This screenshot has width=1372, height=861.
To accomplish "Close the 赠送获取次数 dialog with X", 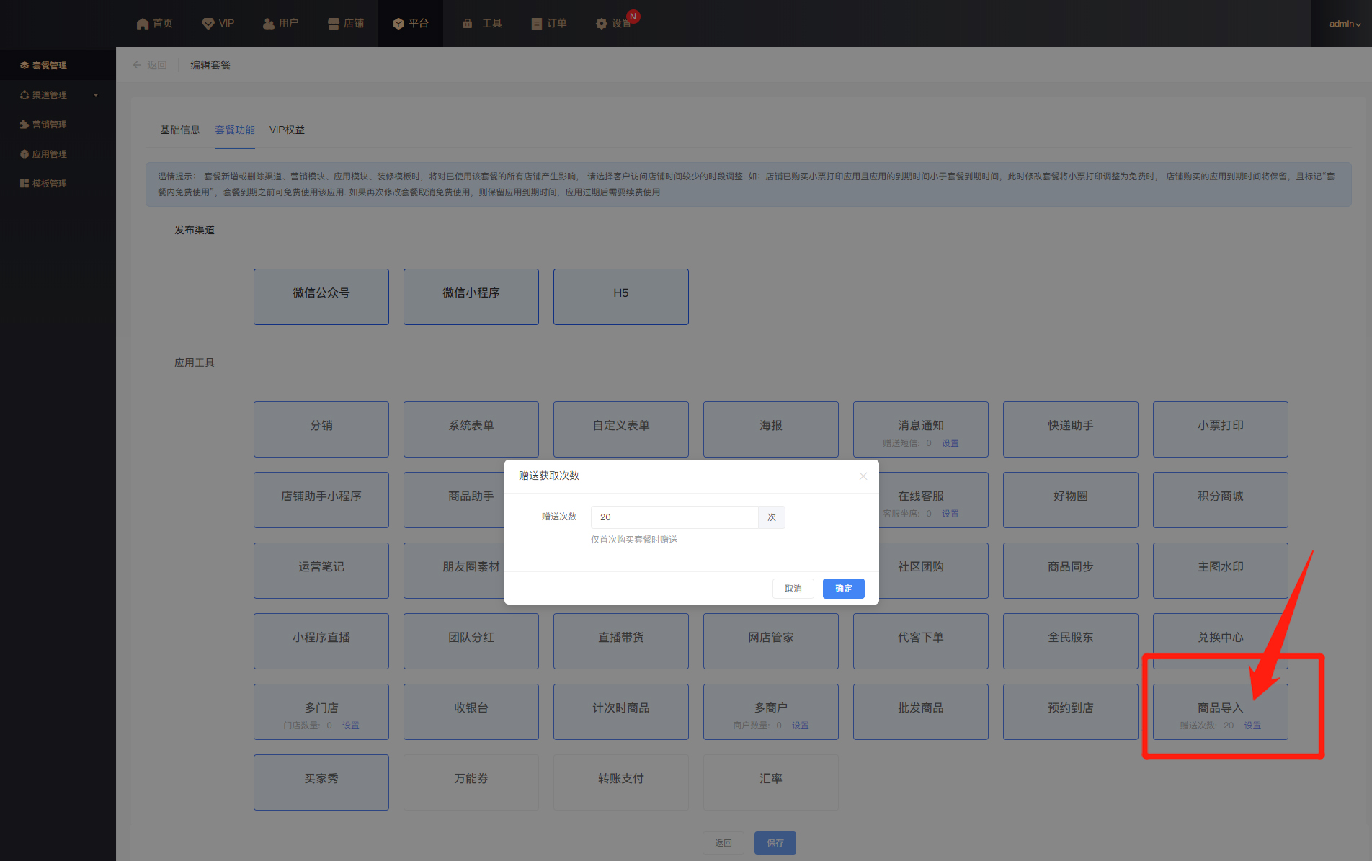I will coord(863,476).
